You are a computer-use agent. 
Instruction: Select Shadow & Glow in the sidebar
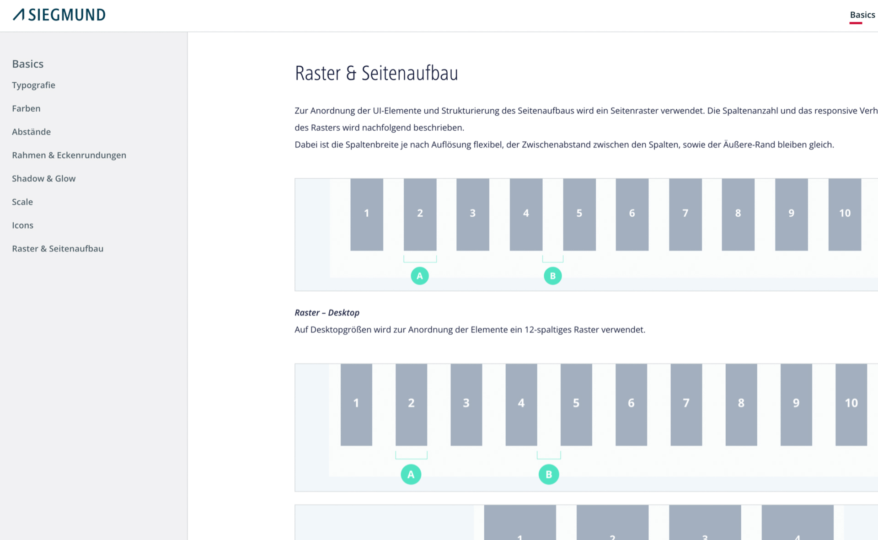[x=43, y=178]
